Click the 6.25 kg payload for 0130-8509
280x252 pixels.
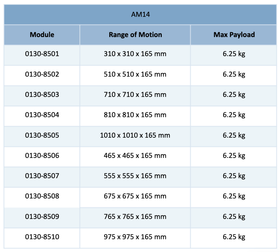(234, 217)
